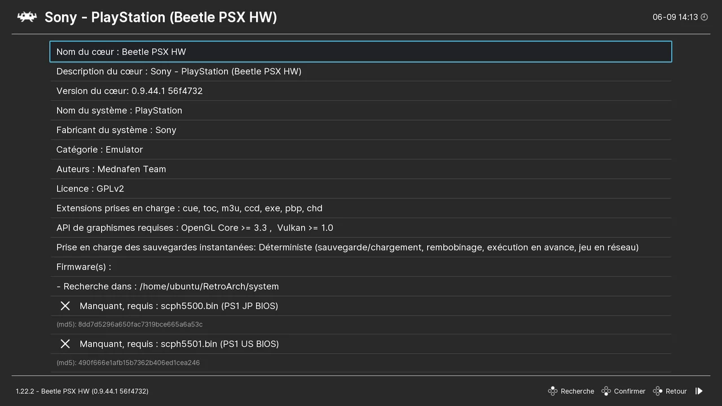Click the X icon next to scph5501.bin
This screenshot has height=406, width=722.
pyautogui.click(x=65, y=344)
